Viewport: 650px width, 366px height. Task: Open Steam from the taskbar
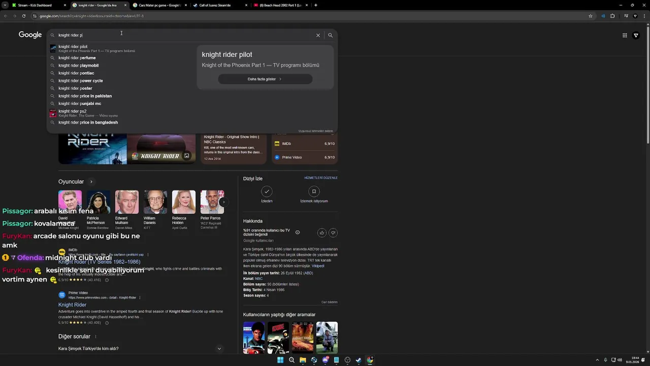tap(359, 360)
